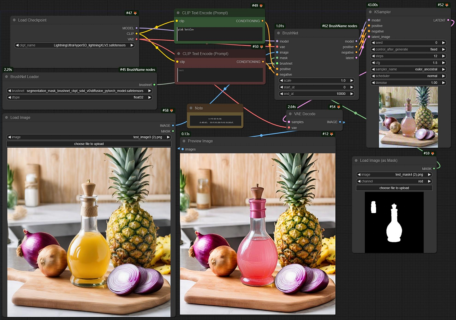
Task: Decrease denoise using its left arrow
Action: tap(373, 83)
